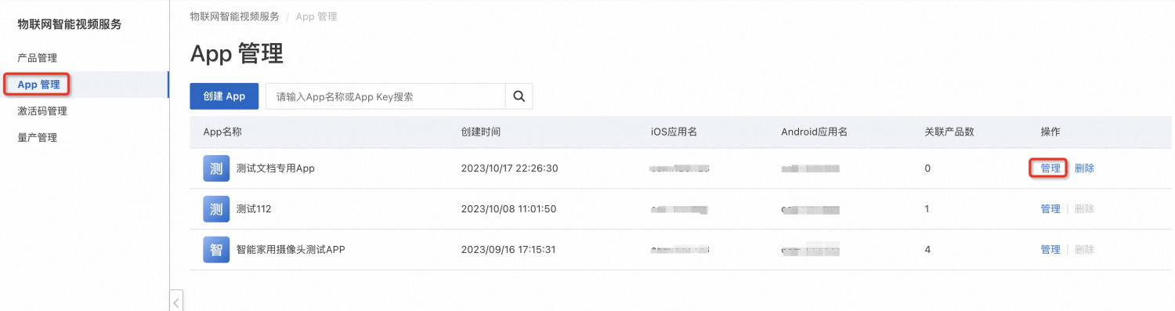Focus the App name or Key search field
Viewport: 1175px width, 311px height.
tap(385, 96)
